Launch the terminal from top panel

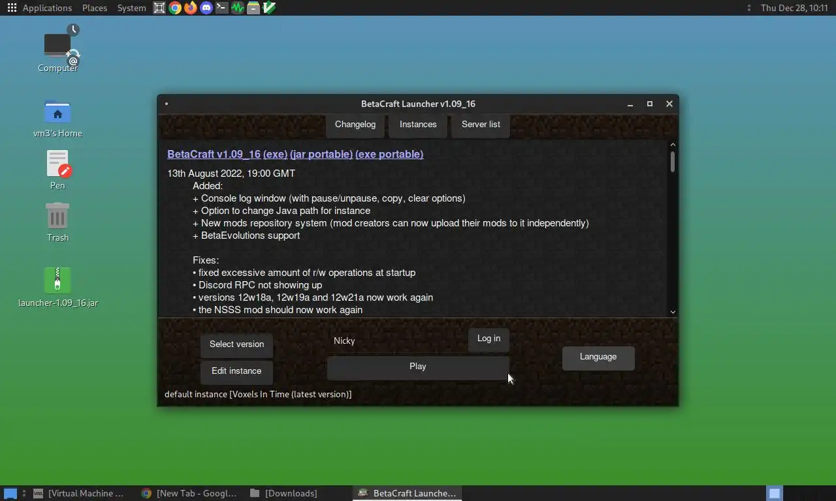tap(222, 8)
